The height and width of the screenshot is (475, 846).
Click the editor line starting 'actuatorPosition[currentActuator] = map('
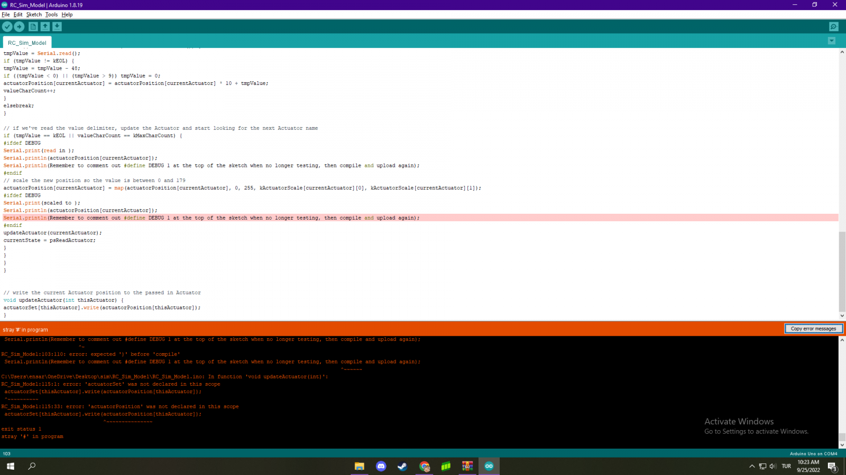[242, 188]
